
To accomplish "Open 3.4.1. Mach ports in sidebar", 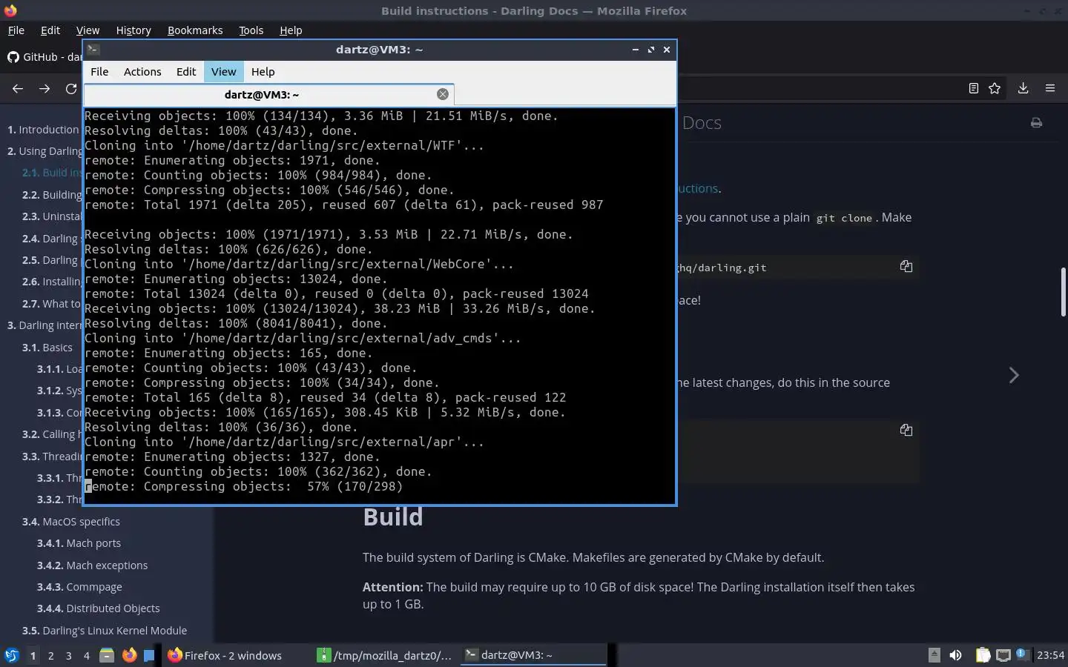I will coord(79,543).
